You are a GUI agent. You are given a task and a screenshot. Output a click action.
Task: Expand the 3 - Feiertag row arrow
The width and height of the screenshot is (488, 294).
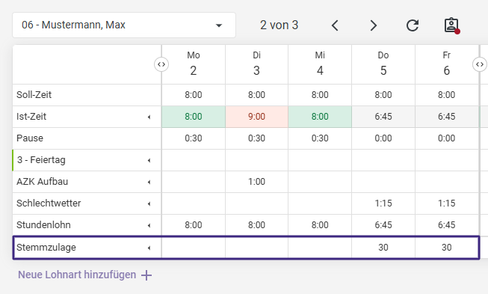point(149,160)
